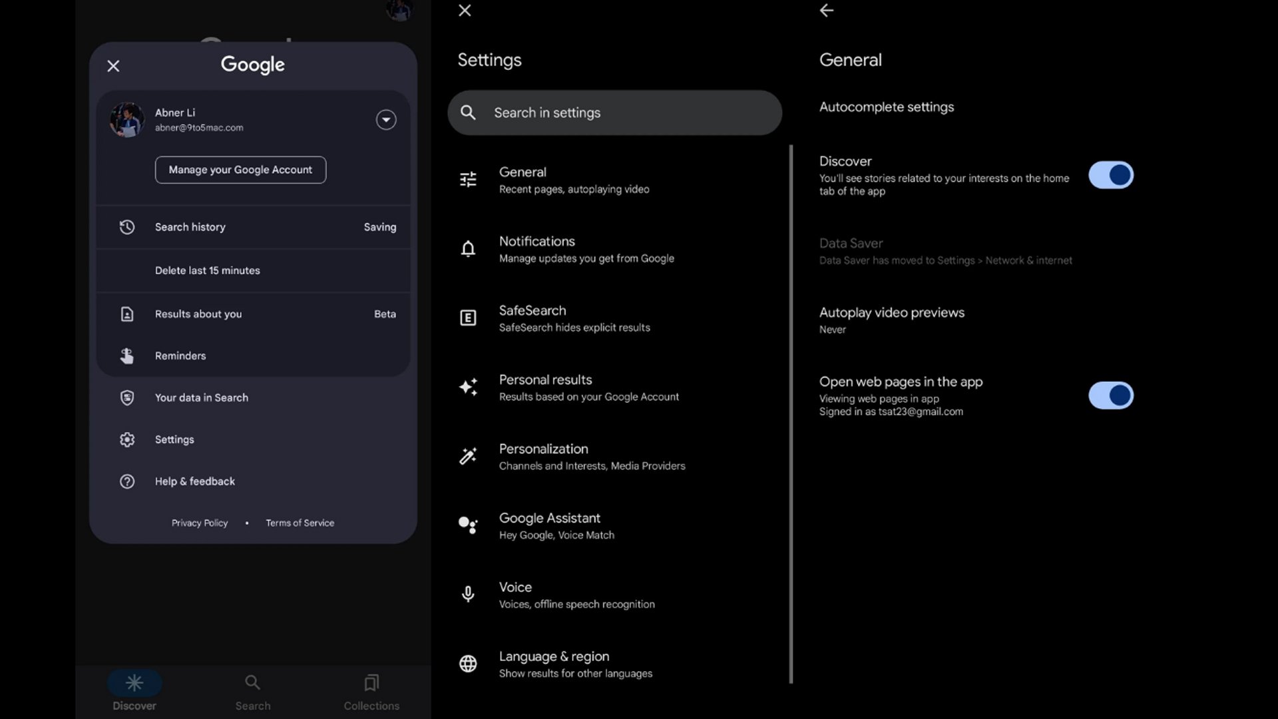1278x719 pixels.
Task: Switch to the Collections bottom tab
Action: click(x=371, y=692)
